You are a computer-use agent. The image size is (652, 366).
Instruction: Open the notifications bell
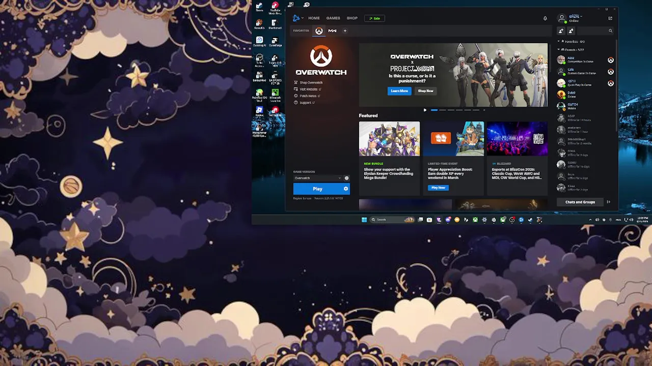tap(545, 18)
